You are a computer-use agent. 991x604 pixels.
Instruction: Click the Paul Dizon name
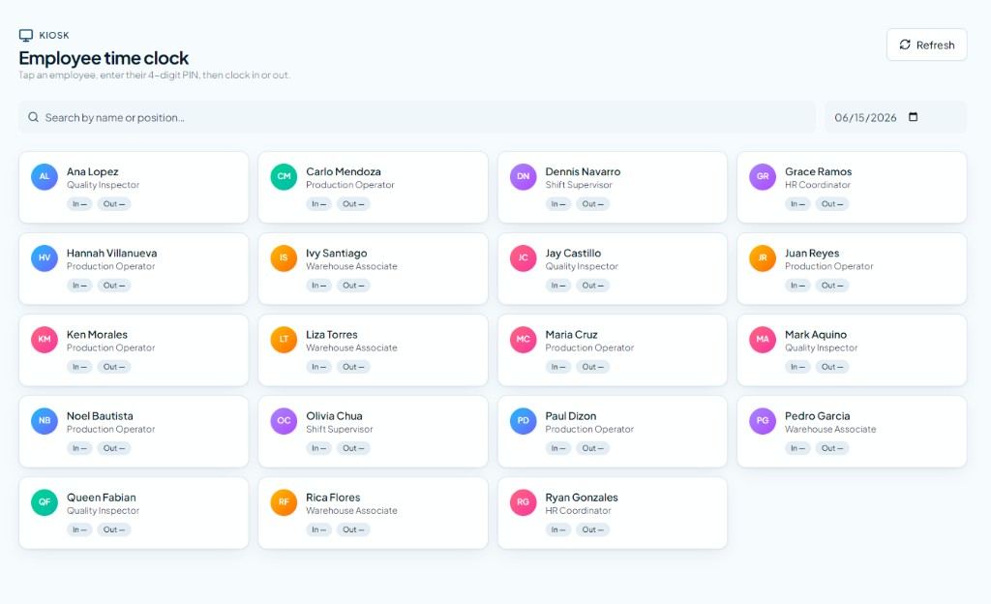(x=571, y=416)
